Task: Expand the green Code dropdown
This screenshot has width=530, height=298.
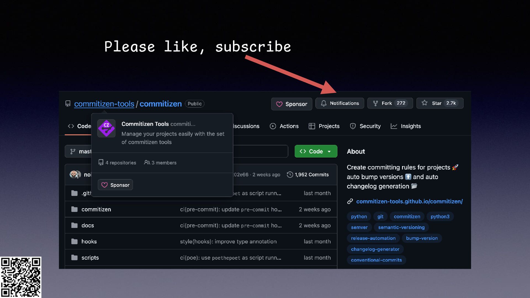Action: [316, 151]
